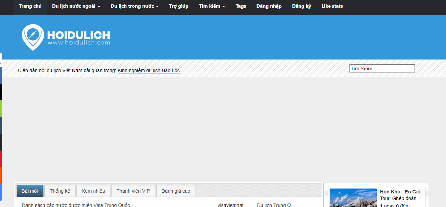Open Like stats in the top menu

click(332, 6)
